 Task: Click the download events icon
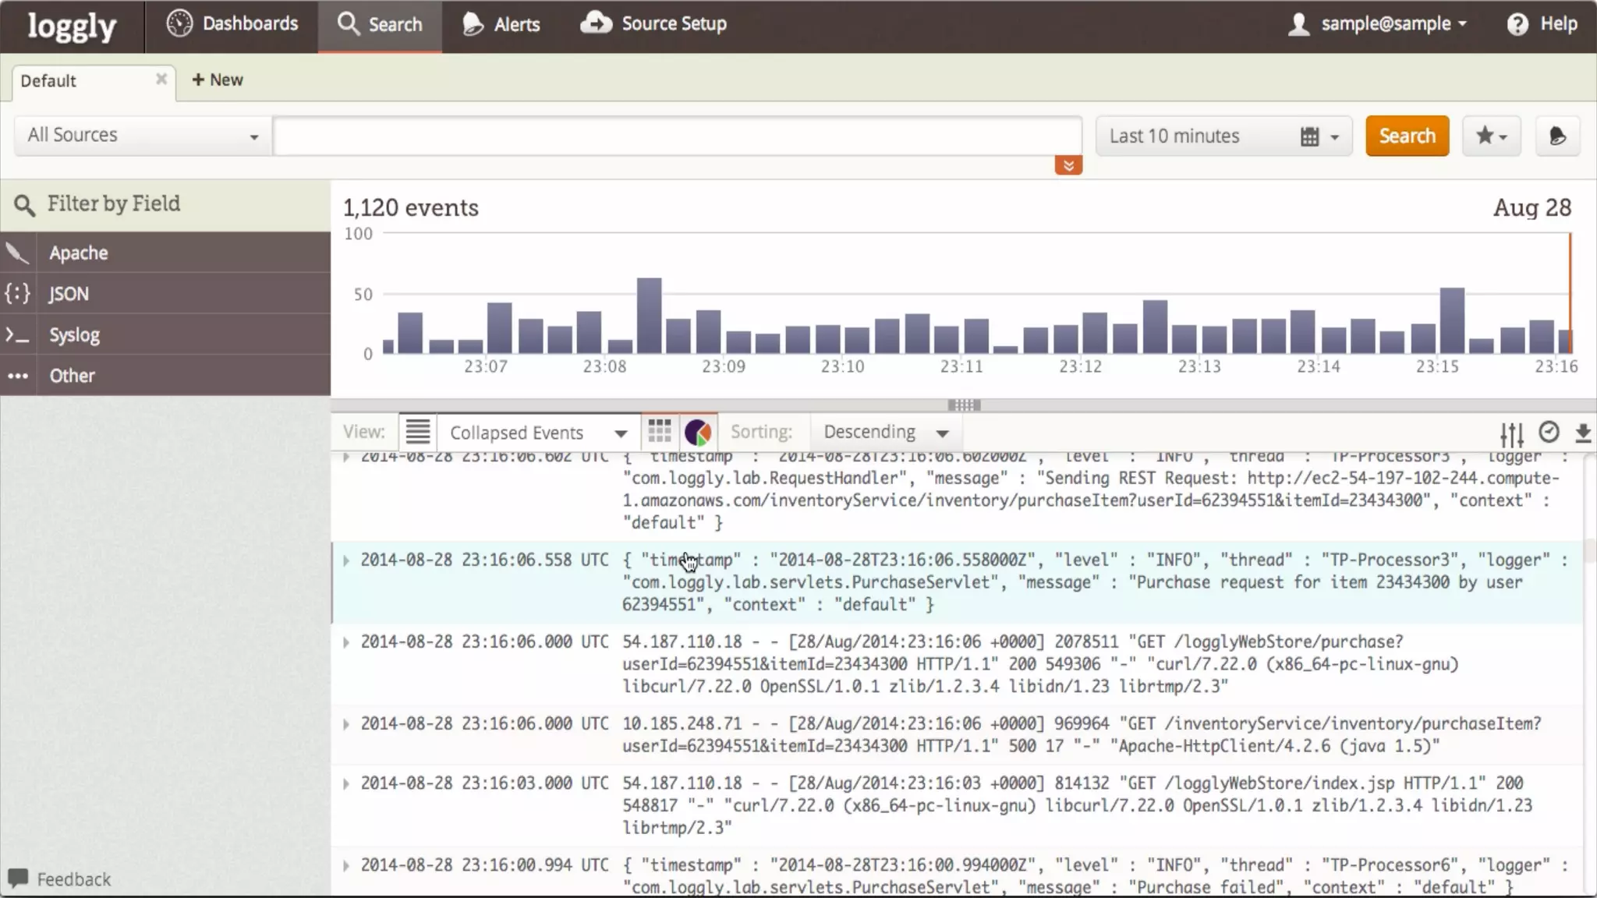coord(1582,433)
